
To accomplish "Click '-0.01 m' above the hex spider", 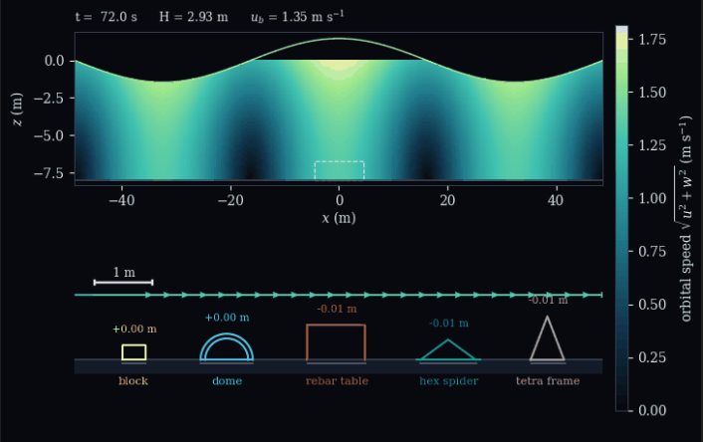I will [449, 324].
